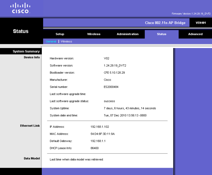Click IP address 192.168.1.102
212x175 pixels.
100,127
